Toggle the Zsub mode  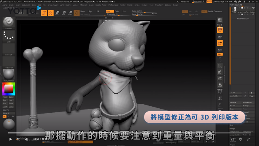pos(118,11)
